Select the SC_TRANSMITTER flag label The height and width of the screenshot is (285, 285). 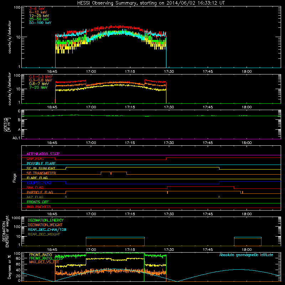(41, 173)
